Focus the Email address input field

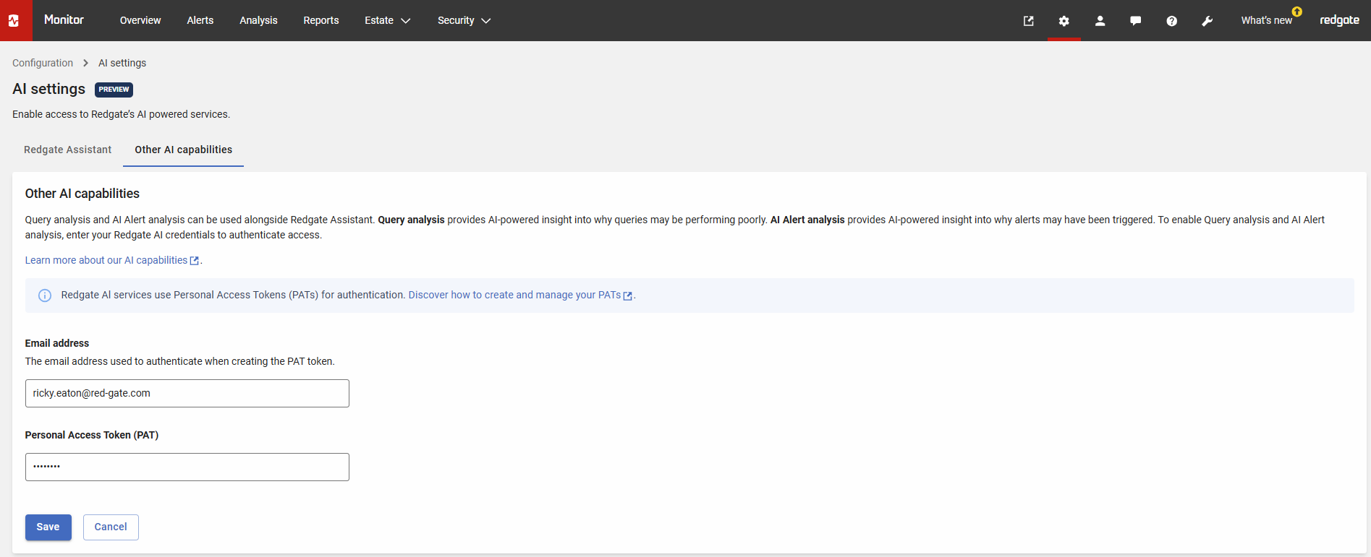pyautogui.click(x=187, y=394)
